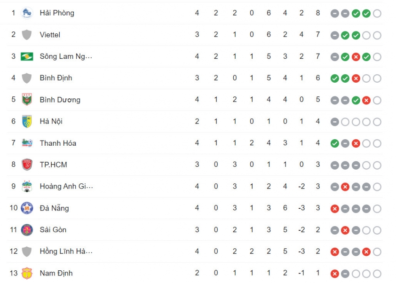Click Nam Định's red loss form indicator
The height and width of the screenshot is (283, 396).
click(x=335, y=274)
